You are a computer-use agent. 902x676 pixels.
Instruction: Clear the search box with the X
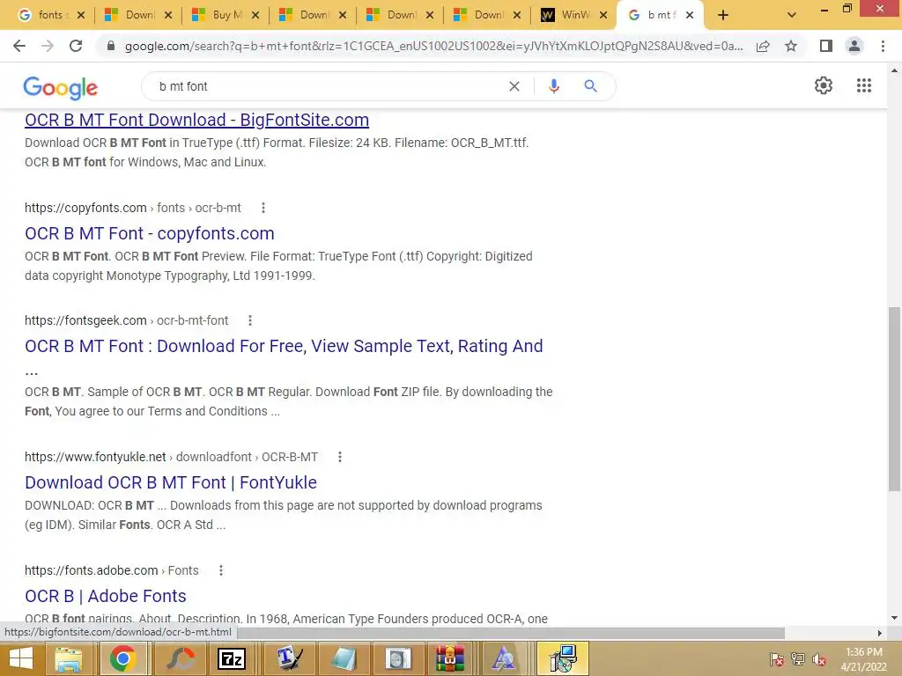514,86
